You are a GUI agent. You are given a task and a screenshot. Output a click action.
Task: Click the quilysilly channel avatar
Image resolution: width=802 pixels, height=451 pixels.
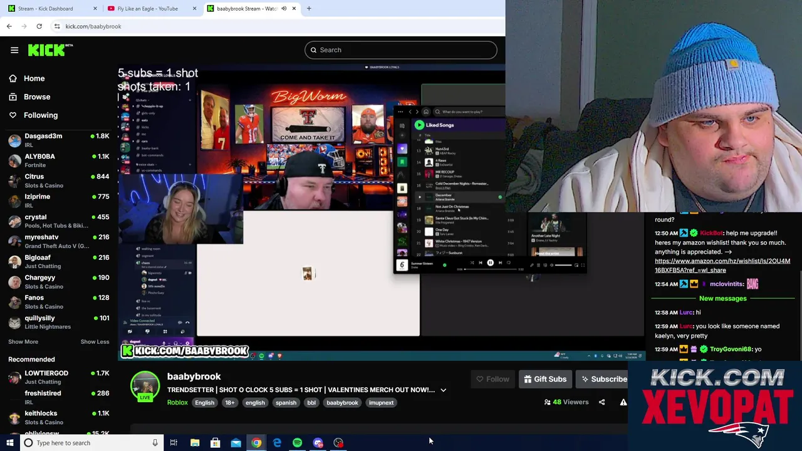pos(14,322)
